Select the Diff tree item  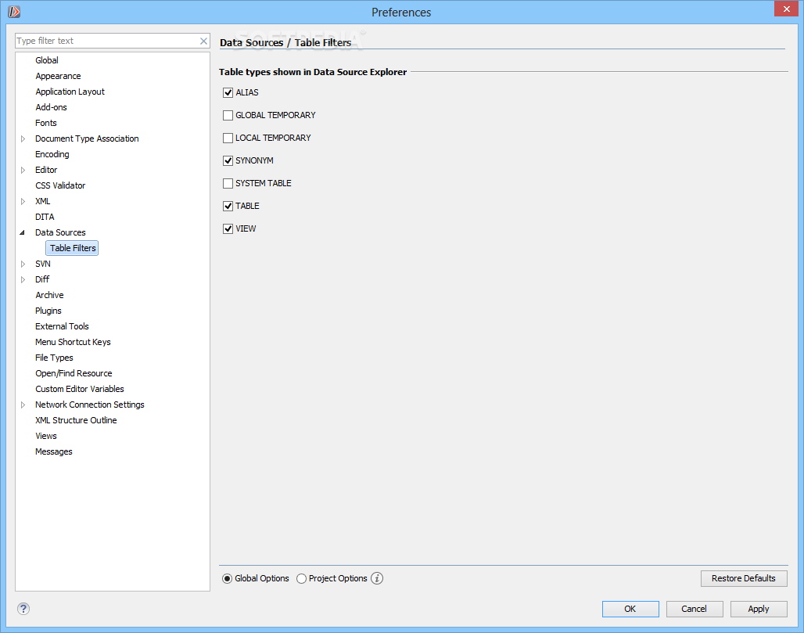(x=42, y=279)
